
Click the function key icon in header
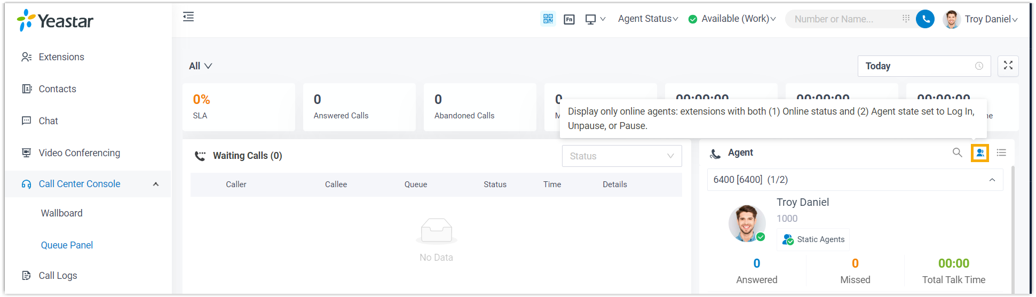pyautogui.click(x=569, y=20)
